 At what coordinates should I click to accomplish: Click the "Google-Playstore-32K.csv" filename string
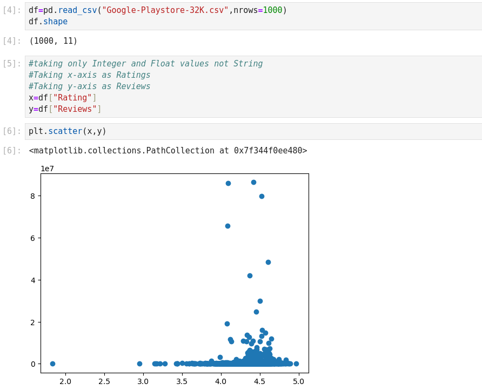[165, 10]
